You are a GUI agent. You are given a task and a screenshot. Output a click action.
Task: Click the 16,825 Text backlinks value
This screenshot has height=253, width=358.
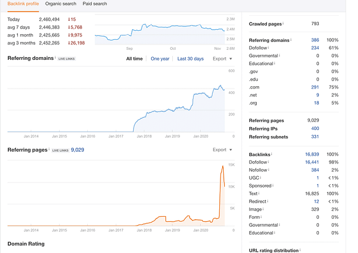(312, 194)
